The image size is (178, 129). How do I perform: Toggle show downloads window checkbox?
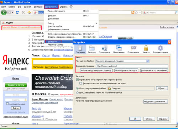[x=77, y=80]
